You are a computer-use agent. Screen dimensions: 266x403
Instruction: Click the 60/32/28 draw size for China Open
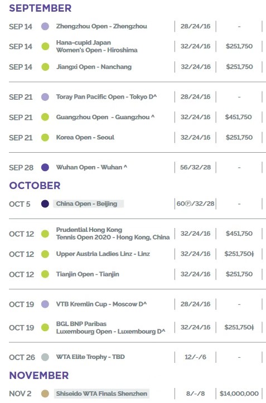pyautogui.click(x=195, y=204)
